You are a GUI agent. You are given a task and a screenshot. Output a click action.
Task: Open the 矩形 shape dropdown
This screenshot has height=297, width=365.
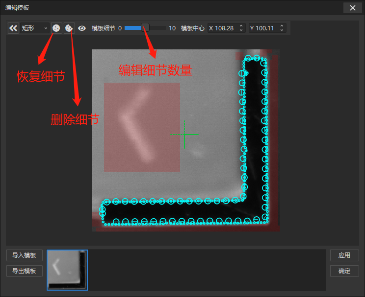(34, 28)
